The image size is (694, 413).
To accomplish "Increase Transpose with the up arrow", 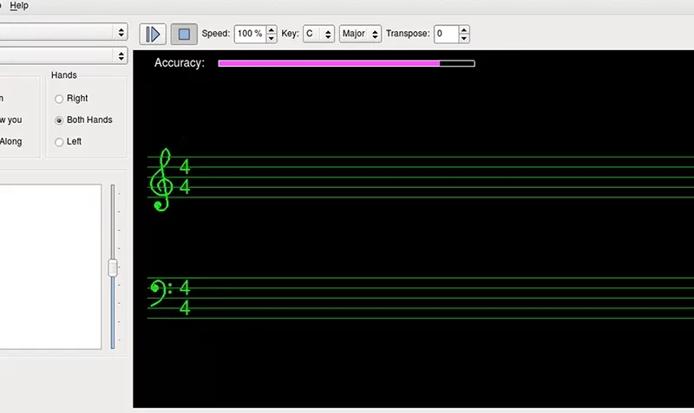I will coord(464,29).
